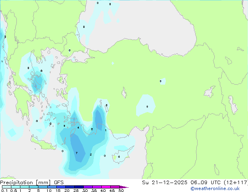Click the 45–50 mm legend color box
This screenshot has width=248, height=192.
pos(115,187)
